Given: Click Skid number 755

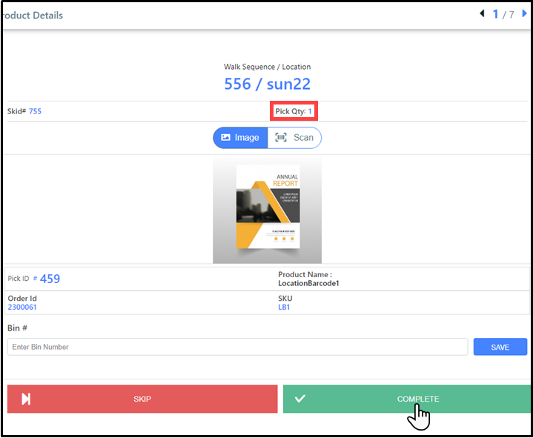Looking at the screenshot, I should coord(35,111).
